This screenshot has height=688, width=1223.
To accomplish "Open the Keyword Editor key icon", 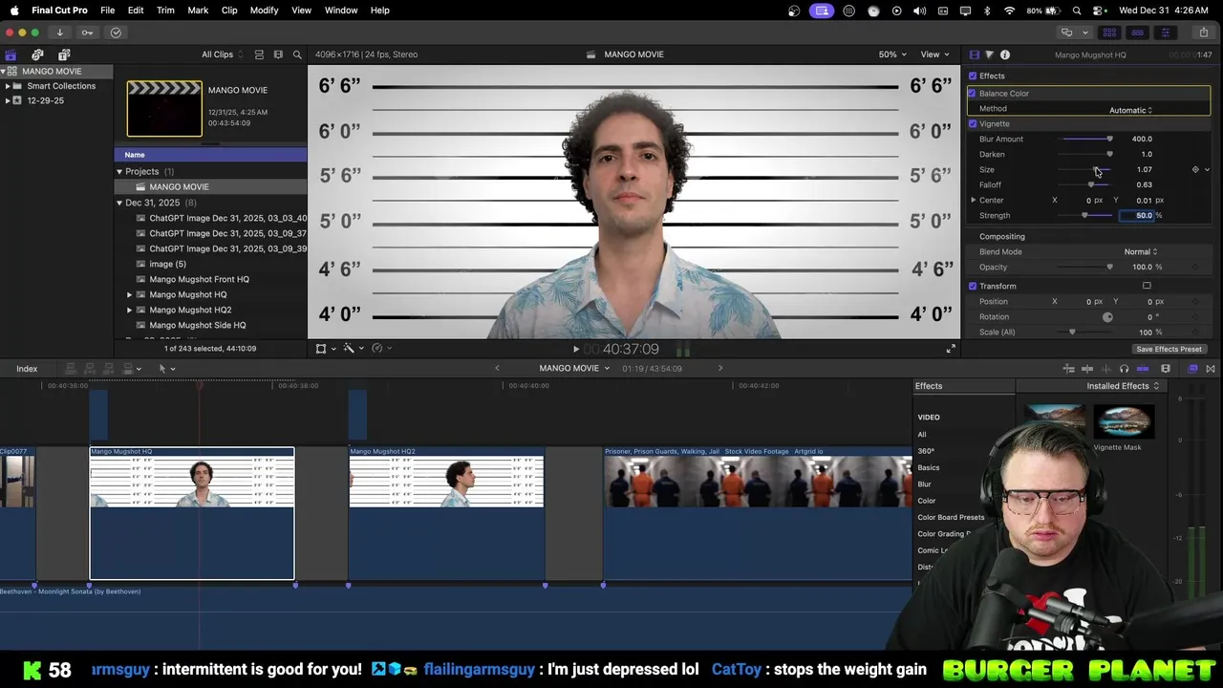I will (87, 32).
